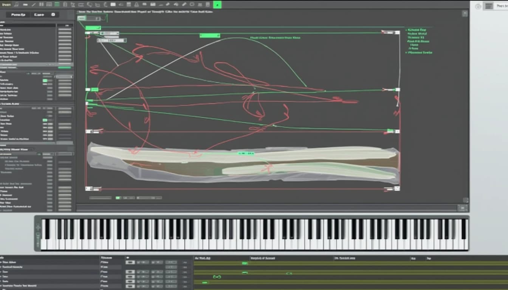Enable the green activity cell beside the left track list
The image size is (508, 290).
pyautogui.click(x=46, y=81)
